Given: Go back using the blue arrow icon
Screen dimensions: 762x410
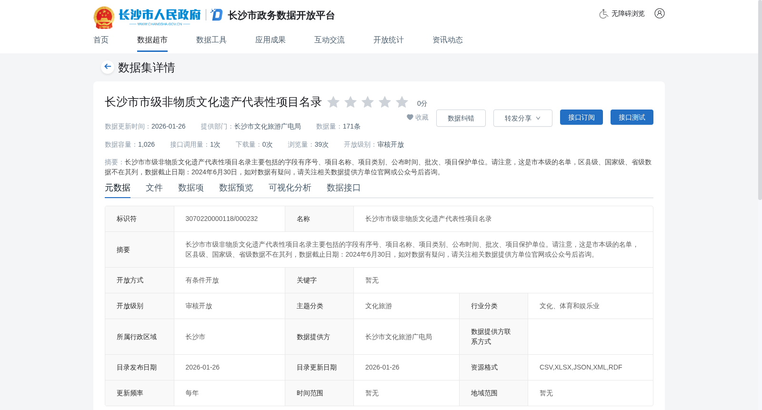Looking at the screenshot, I should 108,67.
